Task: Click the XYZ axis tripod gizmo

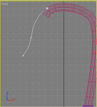Action: click(x=11, y=96)
